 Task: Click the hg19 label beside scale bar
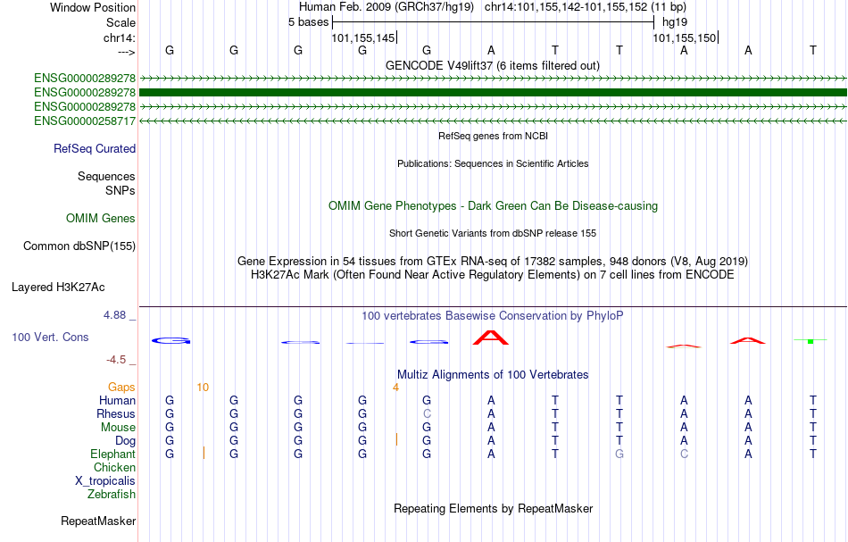[x=675, y=22]
